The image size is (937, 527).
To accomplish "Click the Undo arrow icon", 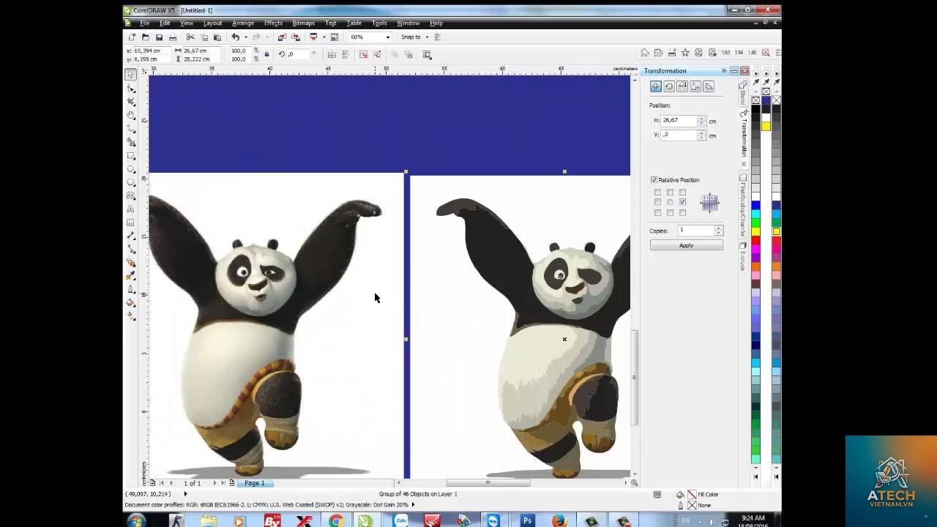I will click(x=236, y=37).
